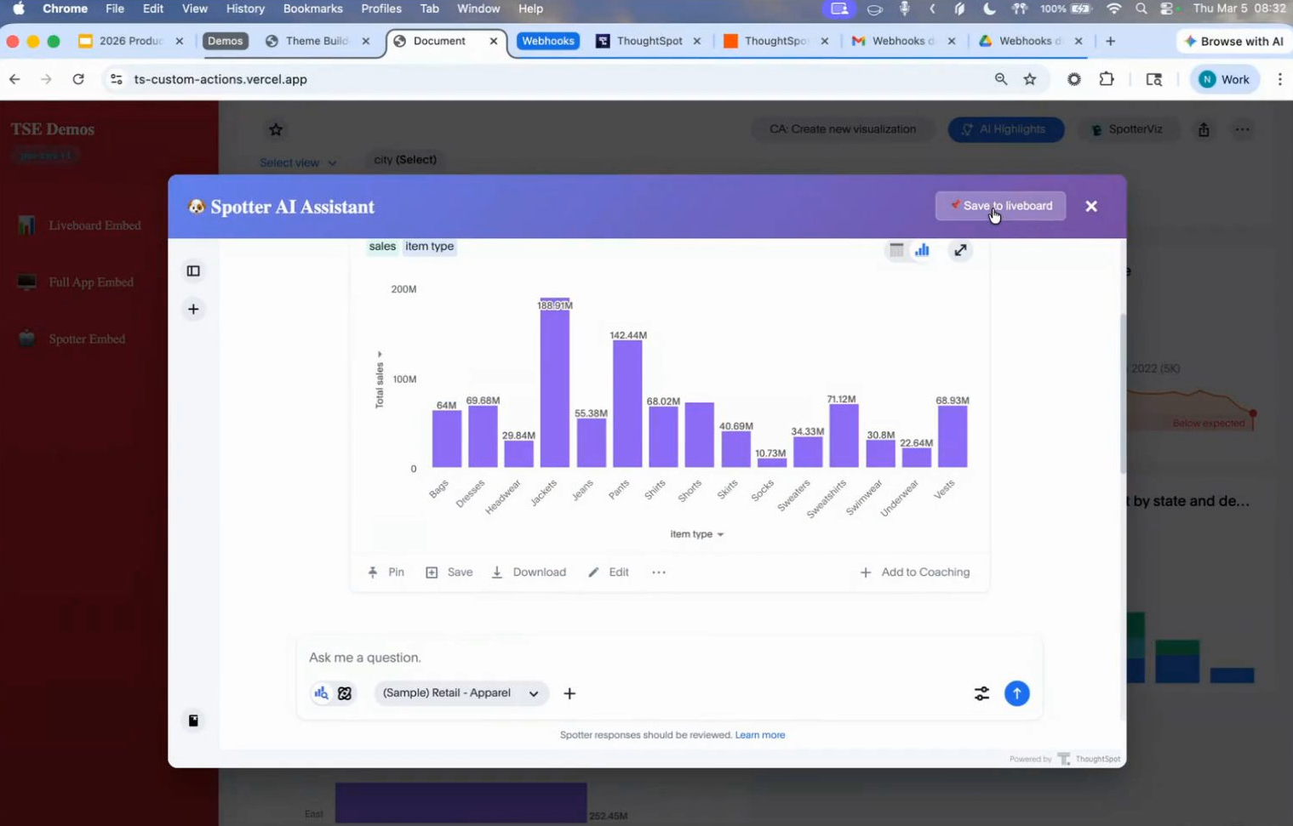
Task: Click the Jackets bar in the chart
Action: tap(554, 387)
